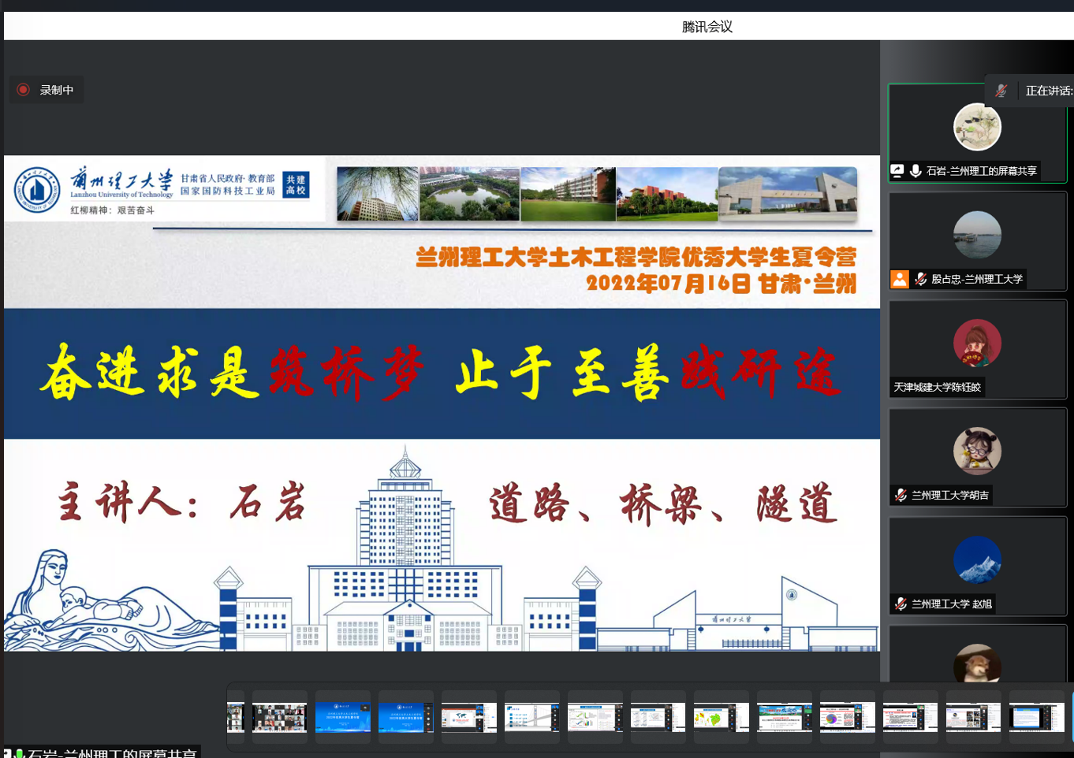This screenshot has width=1074, height=758.
Task: Open the participant grid view thumbnail
Action: click(280, 717)
